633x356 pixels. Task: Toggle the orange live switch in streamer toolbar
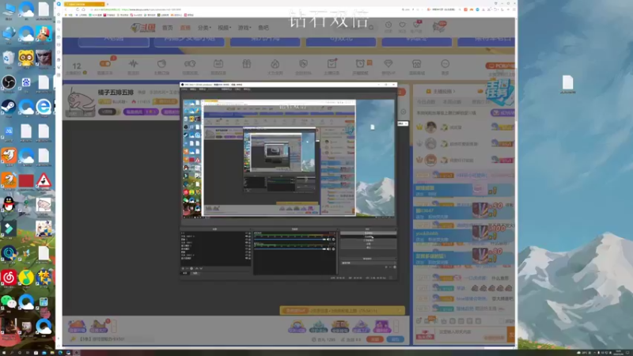click(x=105, y=64)
